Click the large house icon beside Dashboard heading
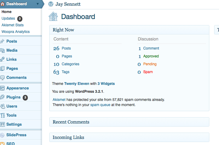 point(53,16)
